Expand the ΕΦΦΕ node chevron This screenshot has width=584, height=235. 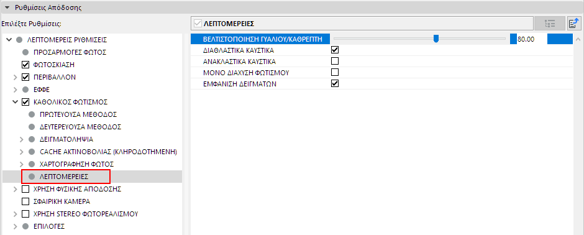[x=16, y=90]
